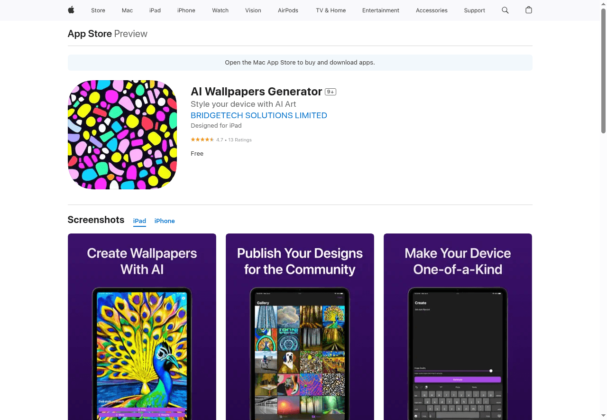Click the scrollbar down arrow

click(604, 417)
